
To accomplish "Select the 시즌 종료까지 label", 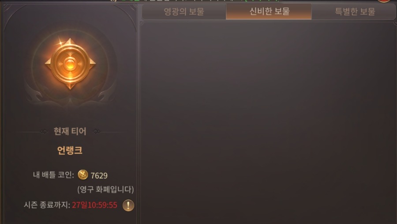I will pyautogui.click(x=47, y=205).
